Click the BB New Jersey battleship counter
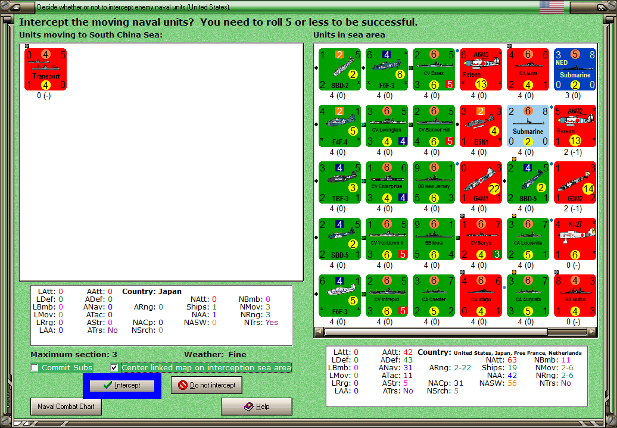617x428 pixels. pyautogui.click(x=434, y=183)
